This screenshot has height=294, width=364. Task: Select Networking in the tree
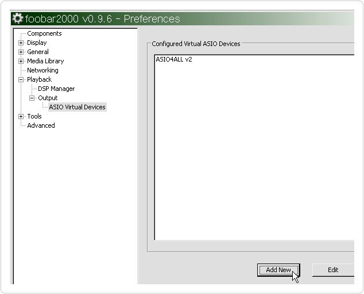(x=42, y=70)
